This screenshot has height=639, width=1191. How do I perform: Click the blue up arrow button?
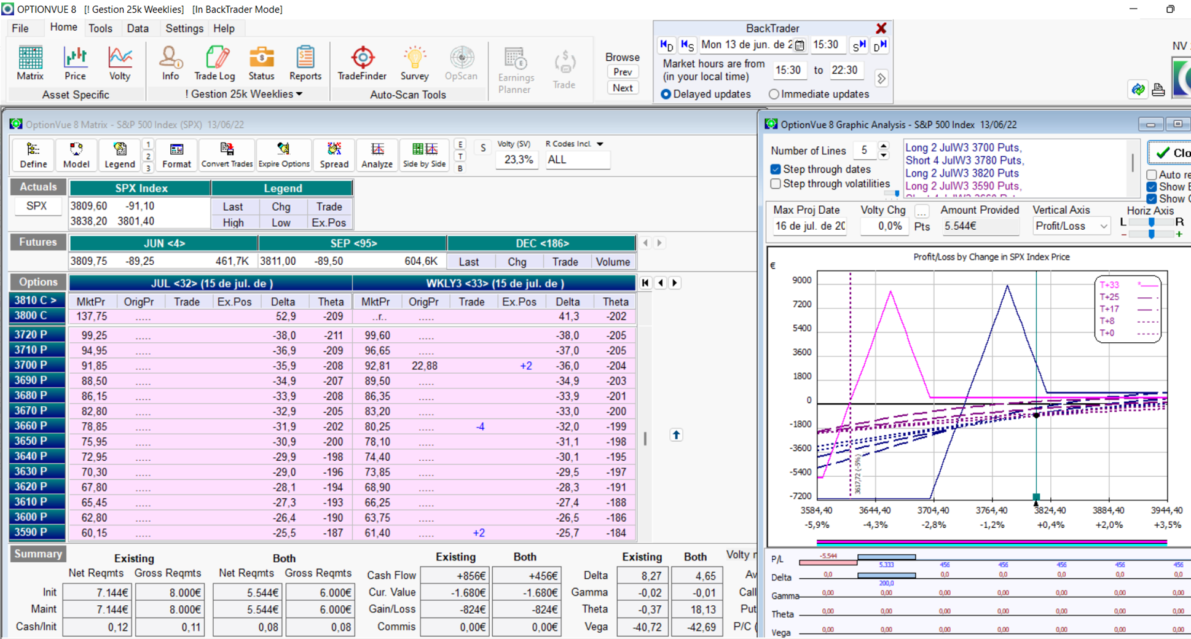click(x=676, y=435)
